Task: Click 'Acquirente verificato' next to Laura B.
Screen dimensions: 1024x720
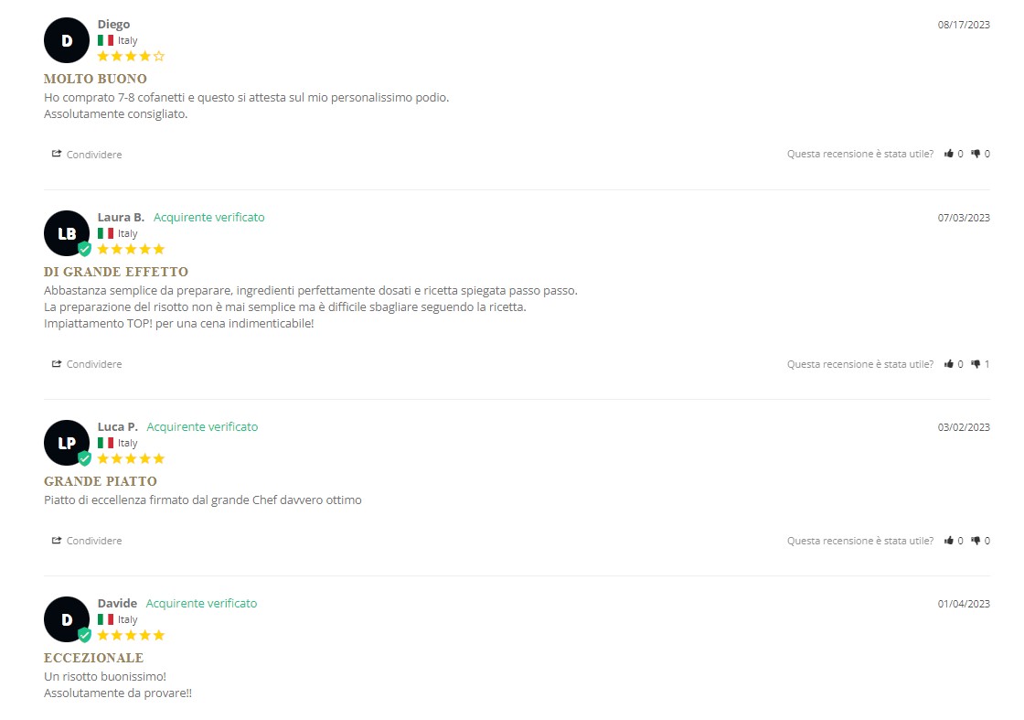Action: tap(209, 217)
